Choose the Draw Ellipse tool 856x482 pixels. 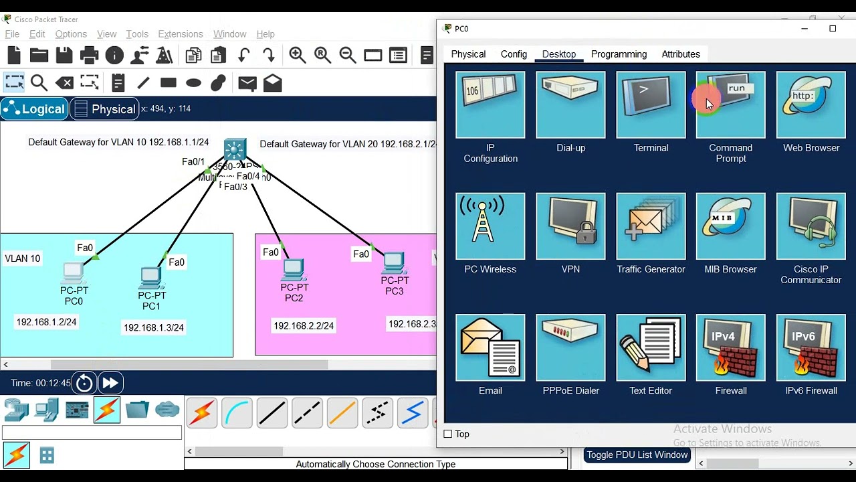[193, 83]
